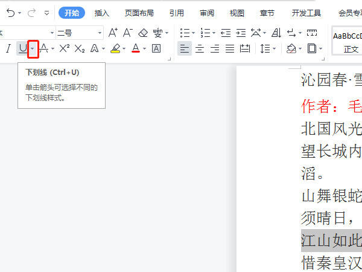Image resolution: width=362 pixels, height=272 pixels.
Task: Select align left paragraph alignment
Action: tap(185, 48)
